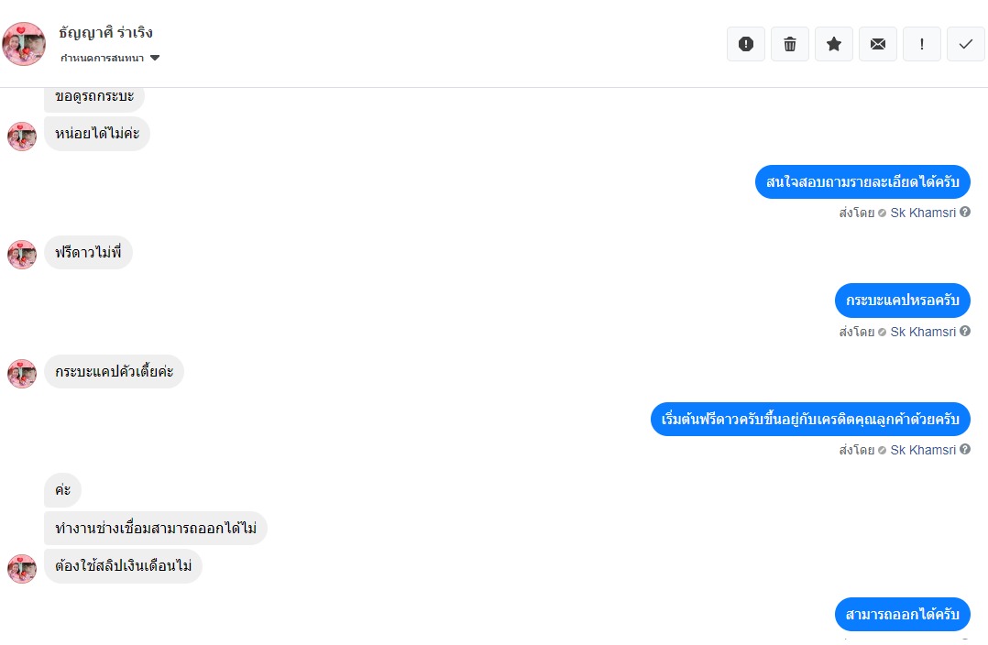Select message bubble ฟรีดาวไม่พี่
The height and width of the screenshot is (645, 988).
(88, 253)
